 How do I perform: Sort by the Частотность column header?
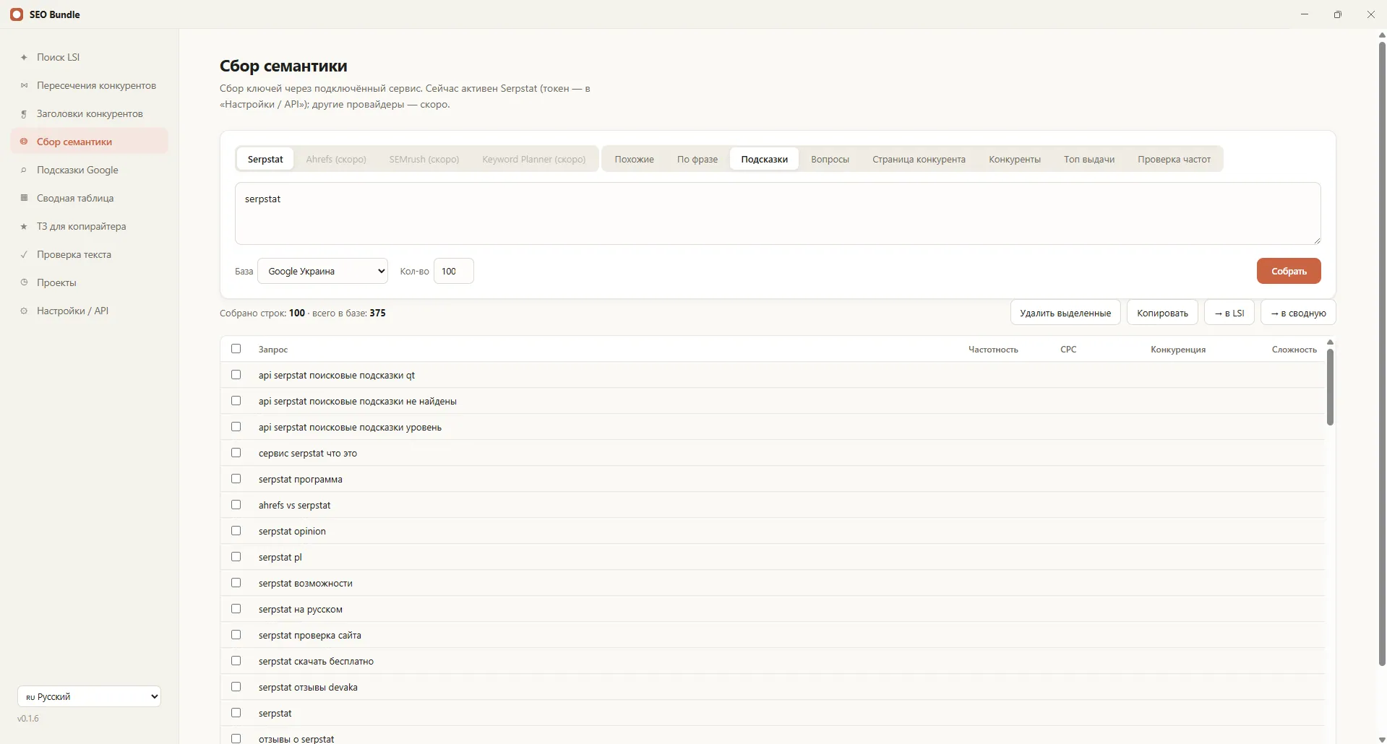click(993, 350)
